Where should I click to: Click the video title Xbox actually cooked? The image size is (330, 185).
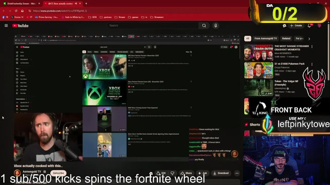click(38, 166)
